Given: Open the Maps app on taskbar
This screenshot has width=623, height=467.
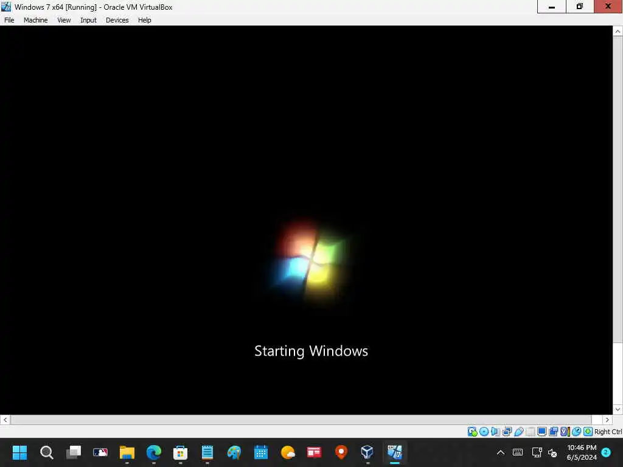Looking at the screenshot, I should 341,452.
